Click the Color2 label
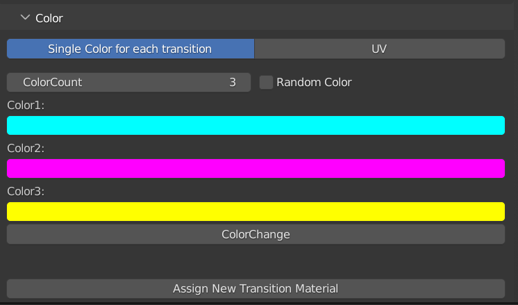The image size is (518, 305). (26, 148)
